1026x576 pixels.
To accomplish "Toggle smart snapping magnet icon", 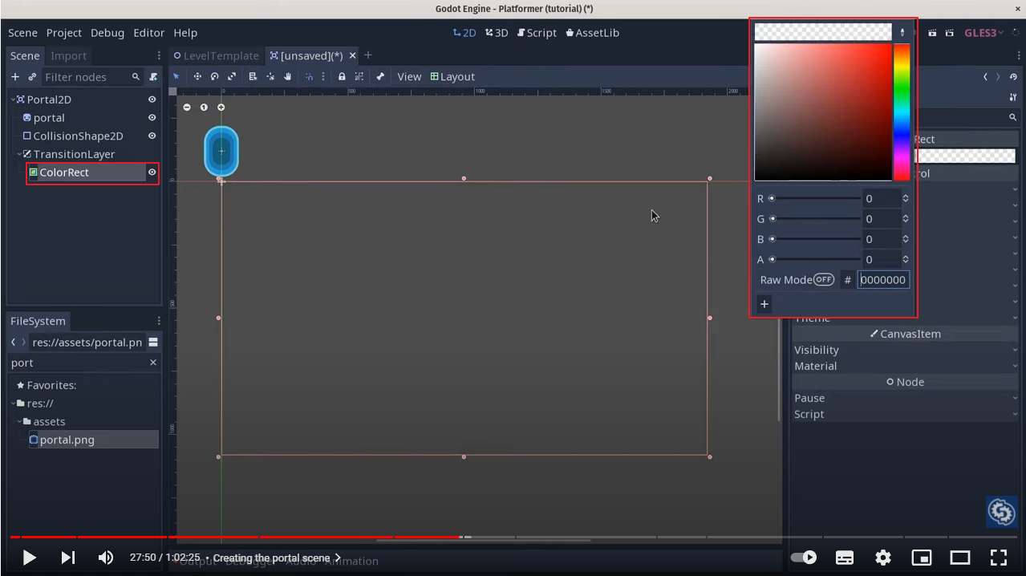I will pyautogui.click(x=309, y=76).
